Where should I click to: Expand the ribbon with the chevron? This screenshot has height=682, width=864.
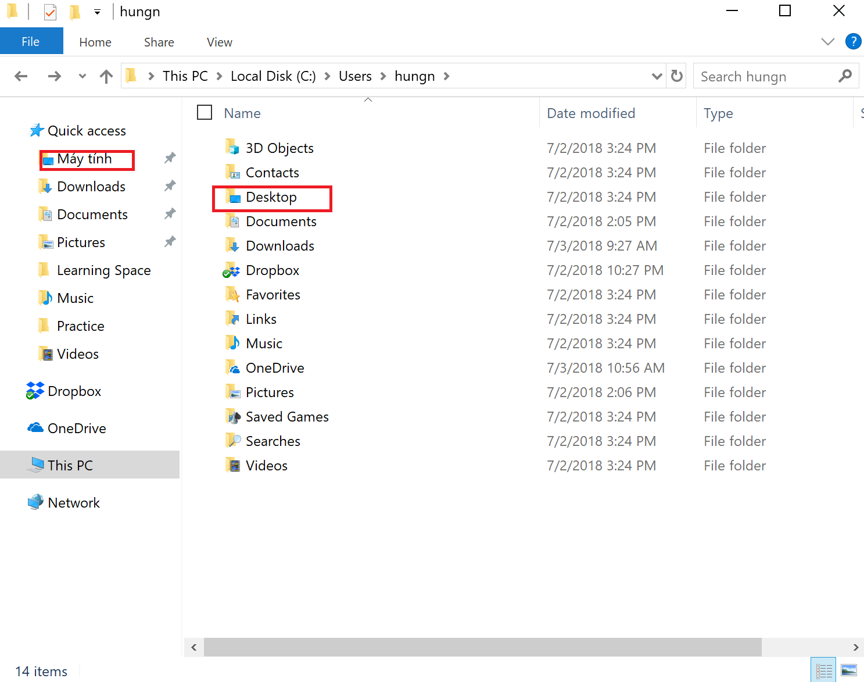(x=828, y=41)
